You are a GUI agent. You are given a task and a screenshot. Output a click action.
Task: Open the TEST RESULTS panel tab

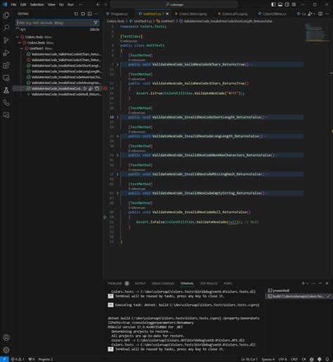(209, 283)
